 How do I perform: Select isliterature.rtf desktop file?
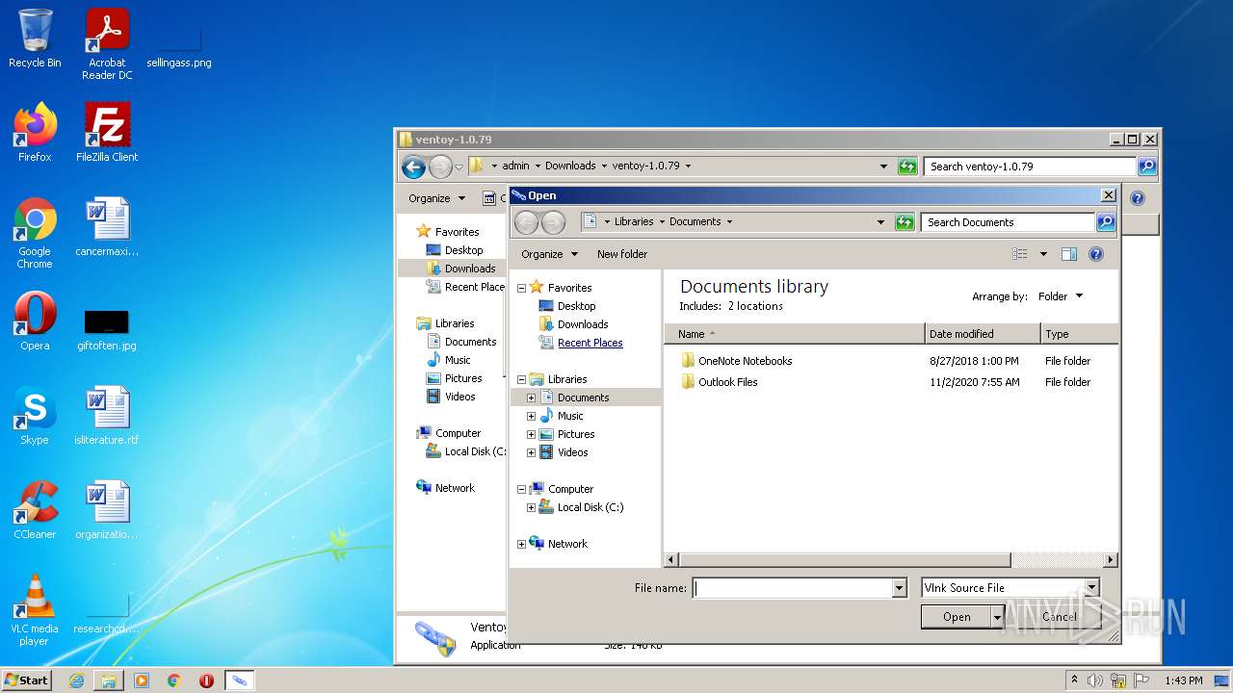pyautogui.click(x=107, y=416)
